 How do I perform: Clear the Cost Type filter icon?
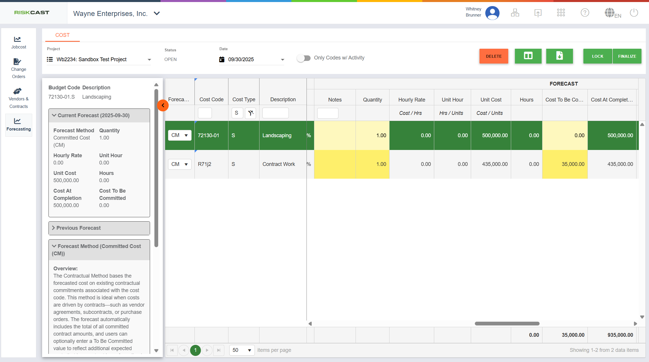coord(250,113)
